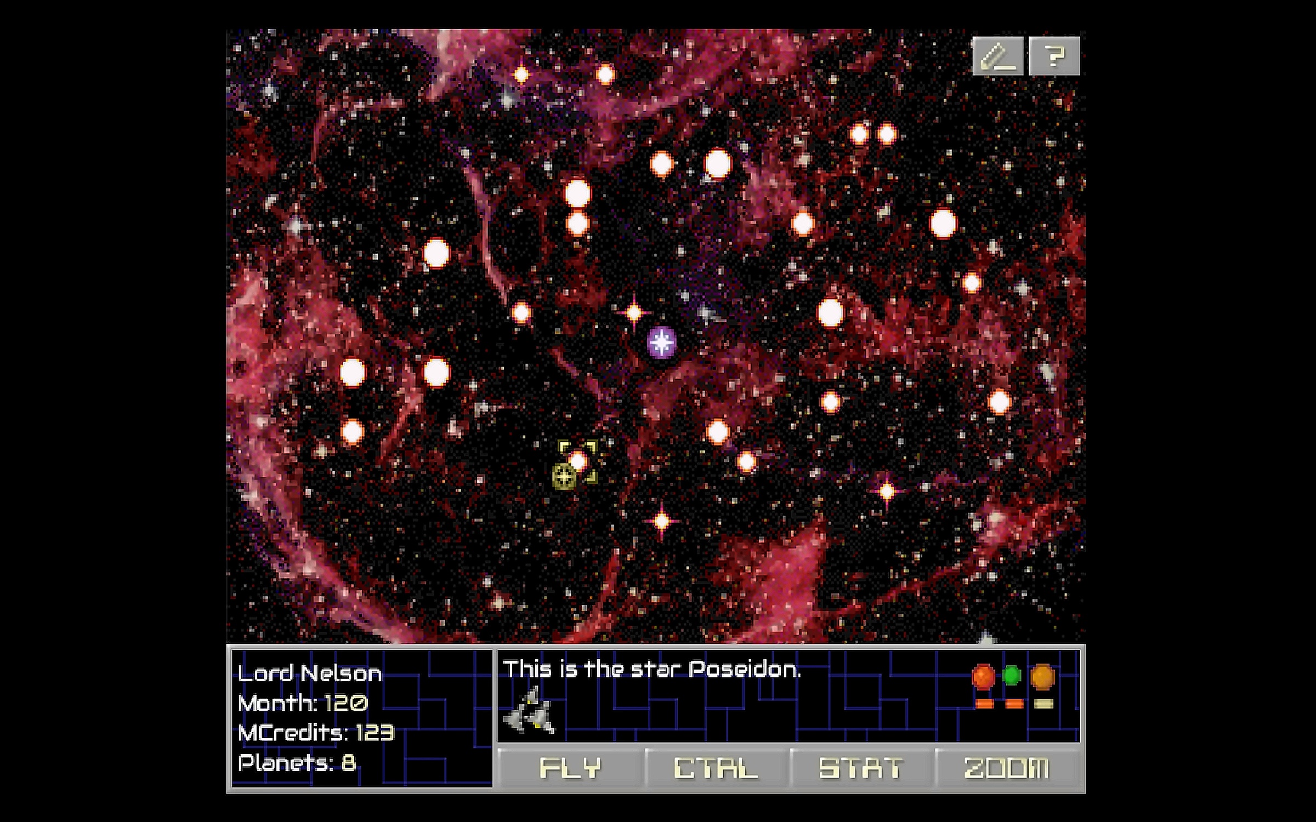Screen dimensions: 1316x822
Task: Open the ZOOM view
Action: pyautogui.click(x=1007, y=768)
